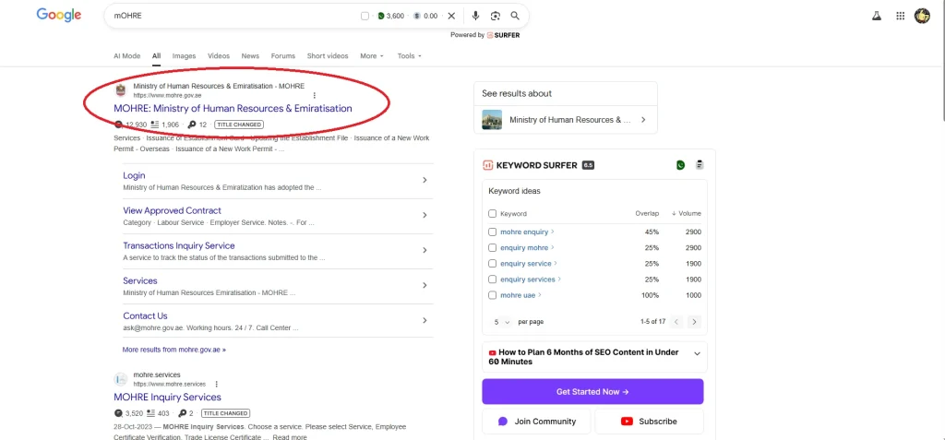This screenshot has width=945, height=440.
Task: Switch to Videos tab
Action: pyautogui.click(x=219, y=56)
